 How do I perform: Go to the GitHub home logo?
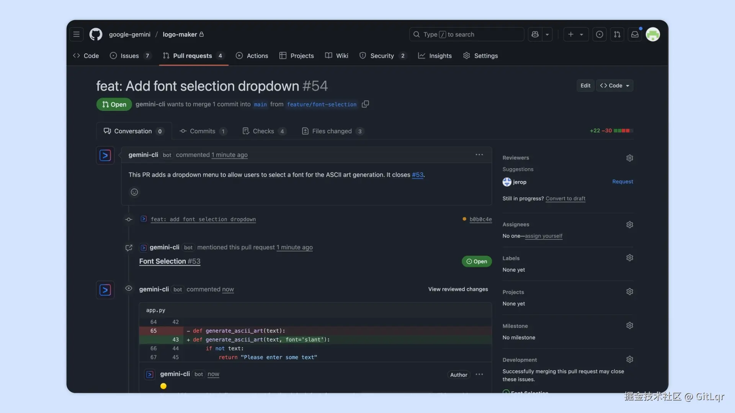[x=96, y=34]
